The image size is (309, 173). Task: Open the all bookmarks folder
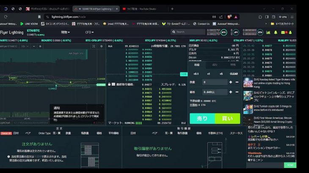(x=282, y=24)
